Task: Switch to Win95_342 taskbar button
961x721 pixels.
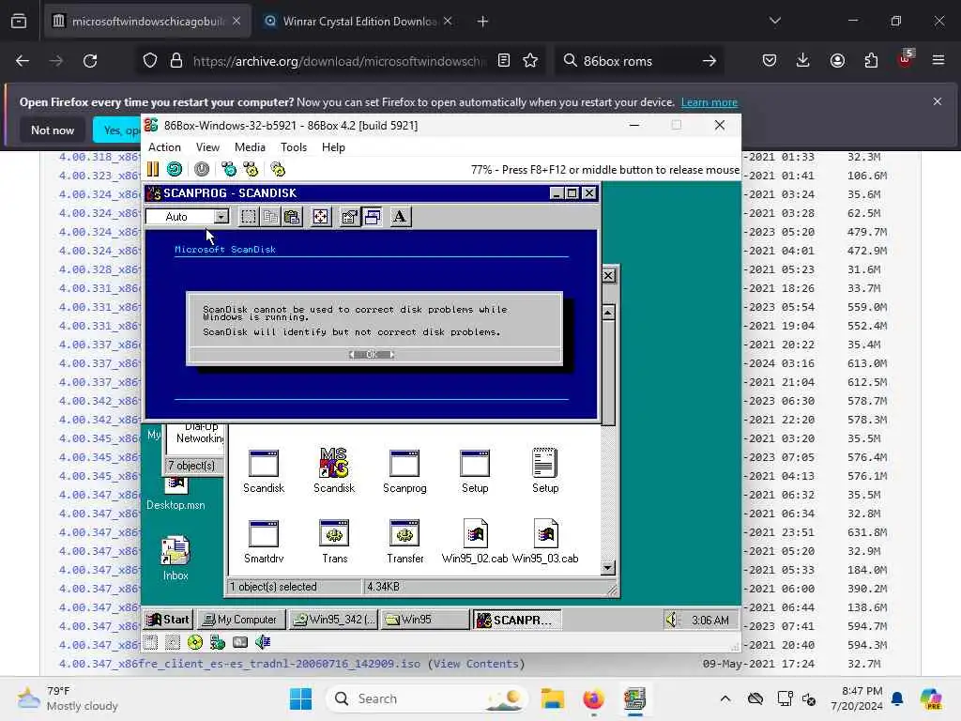Action: point(333,620)
